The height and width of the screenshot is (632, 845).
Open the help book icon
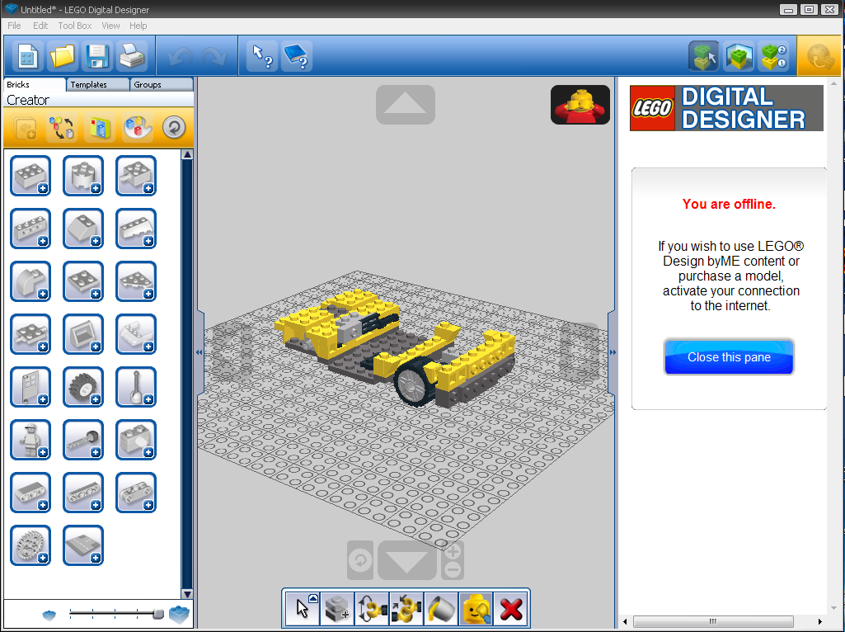pos(297,56)
